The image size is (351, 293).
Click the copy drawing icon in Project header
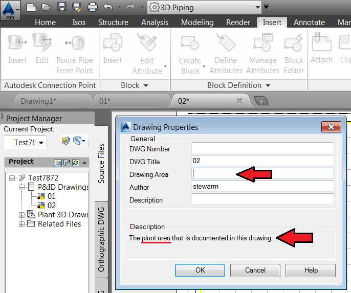click(67, 163)
